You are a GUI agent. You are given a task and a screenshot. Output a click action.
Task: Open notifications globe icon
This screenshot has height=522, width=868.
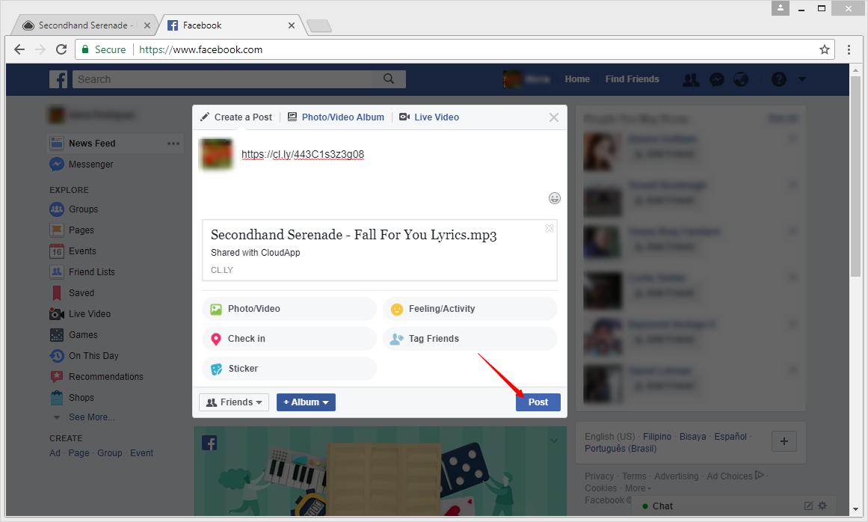pyautogui.click(x=741, y=80)
